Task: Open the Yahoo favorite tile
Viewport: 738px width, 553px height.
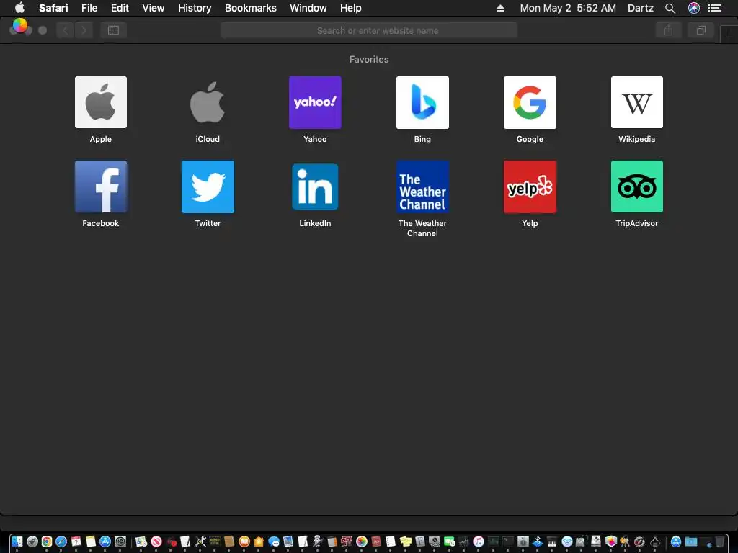Action: (315, 102)
